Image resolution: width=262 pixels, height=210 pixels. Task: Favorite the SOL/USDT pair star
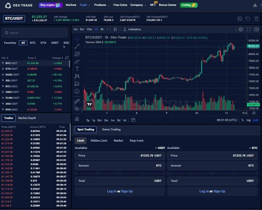(x=3, y=80)
